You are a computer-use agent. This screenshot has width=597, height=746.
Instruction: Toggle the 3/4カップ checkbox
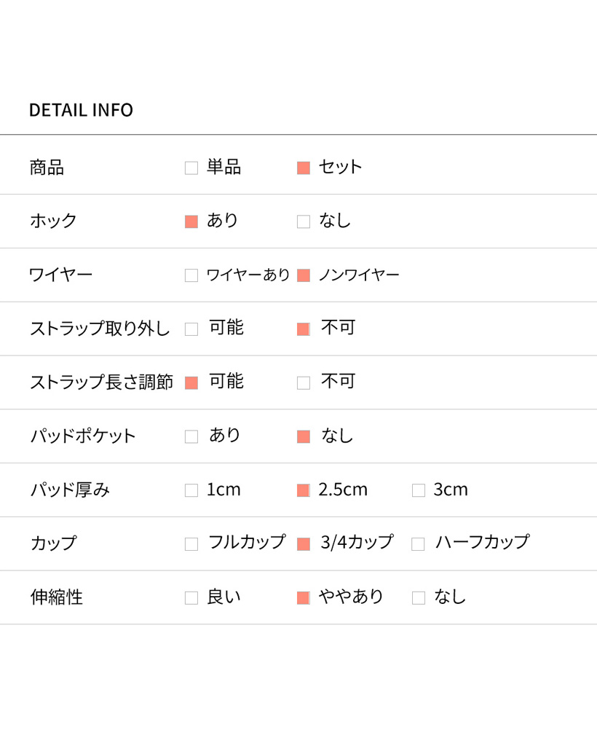(304, 544)
